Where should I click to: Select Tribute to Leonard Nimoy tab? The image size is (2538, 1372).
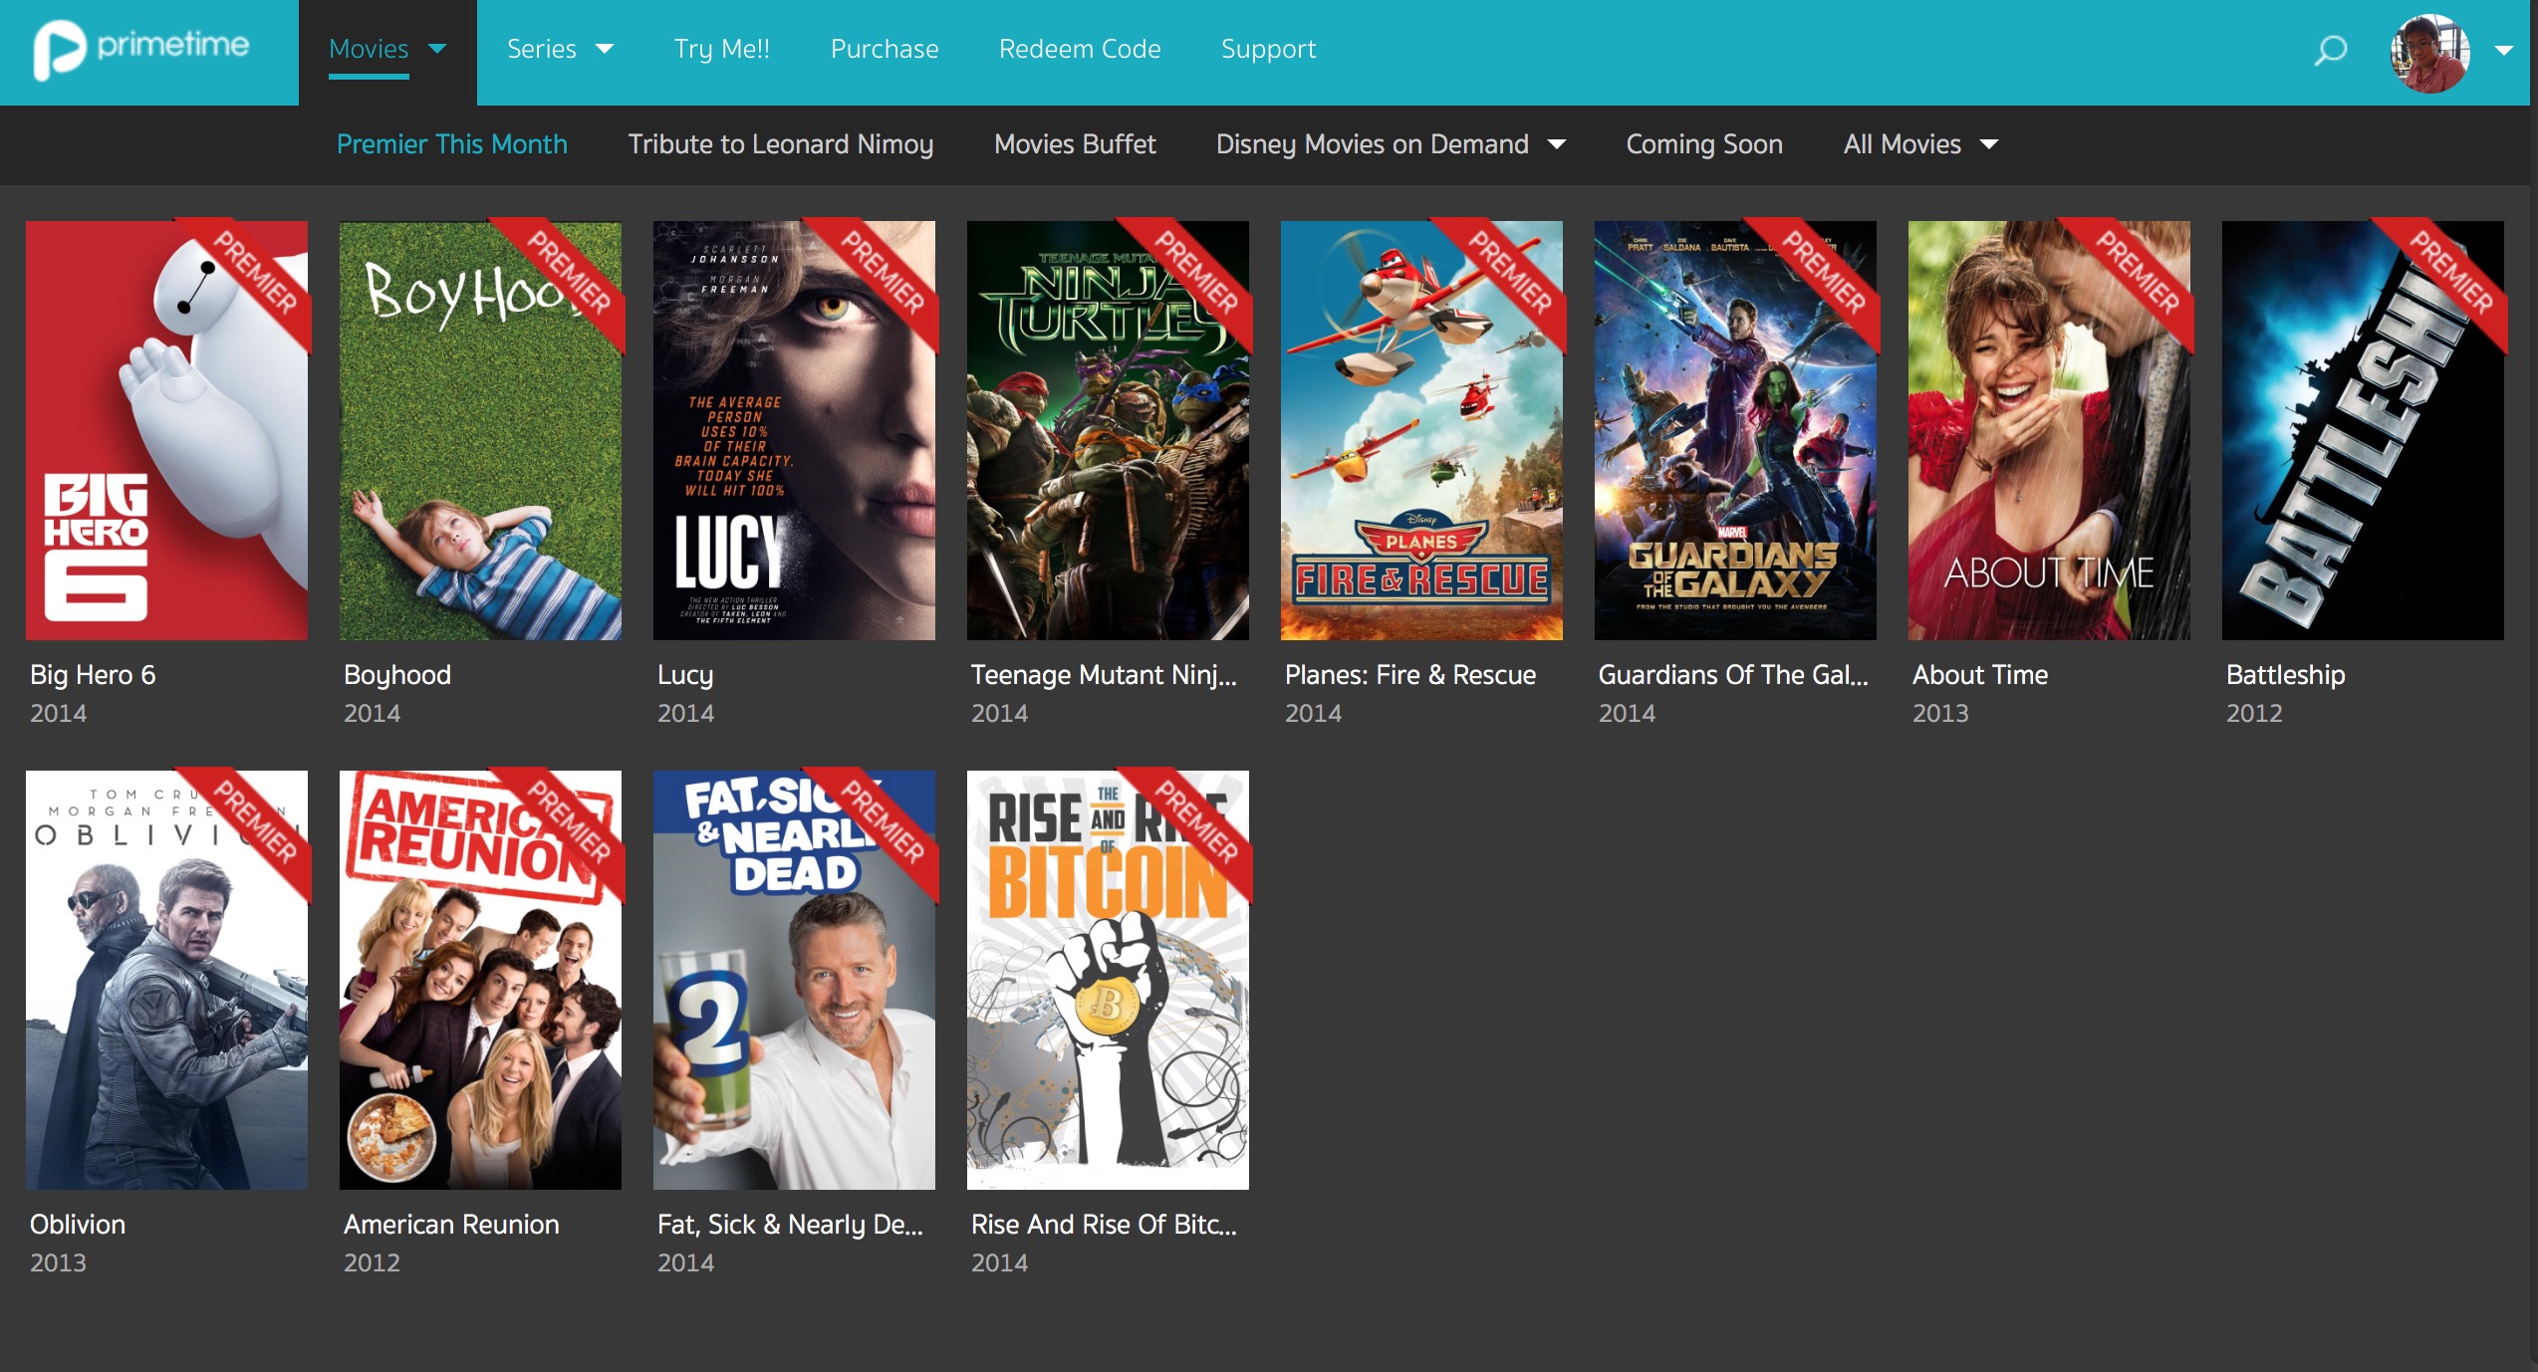(x=780, y=144)
